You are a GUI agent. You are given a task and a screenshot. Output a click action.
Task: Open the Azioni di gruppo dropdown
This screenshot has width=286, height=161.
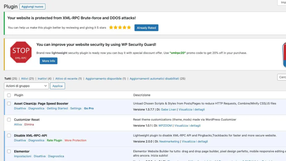(26, 86)
